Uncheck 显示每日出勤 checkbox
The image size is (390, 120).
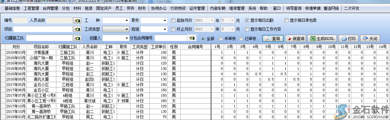(x=247, y=21)
